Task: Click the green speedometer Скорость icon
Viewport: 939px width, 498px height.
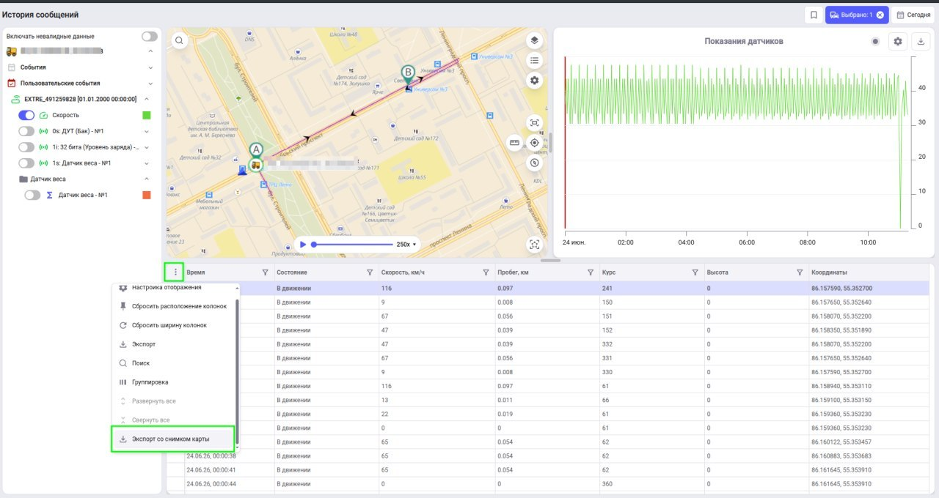Action: (44, 115)
